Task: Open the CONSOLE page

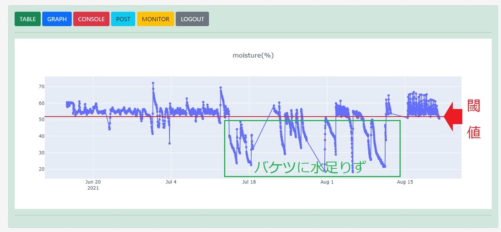Action: point(91,19)
